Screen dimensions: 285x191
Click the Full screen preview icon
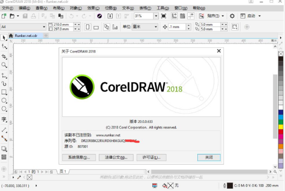(164, 16)
